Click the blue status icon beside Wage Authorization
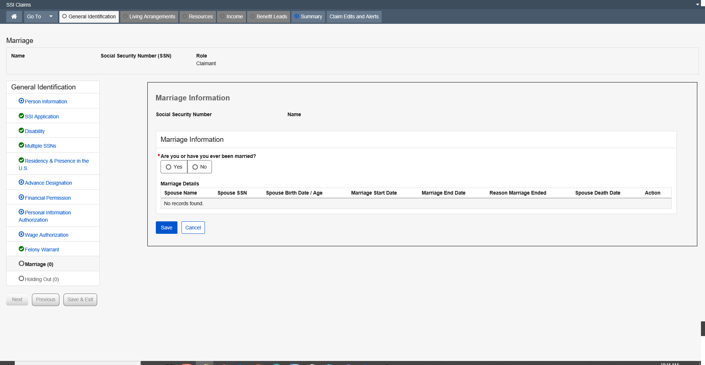Viewport: 705px width, 365px height. point(21,234)
